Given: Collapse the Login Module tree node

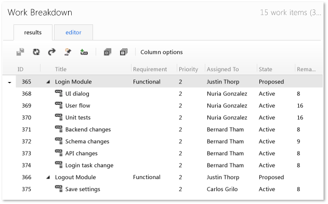Looking at the screenshot, I should click(x=48, y=82).
